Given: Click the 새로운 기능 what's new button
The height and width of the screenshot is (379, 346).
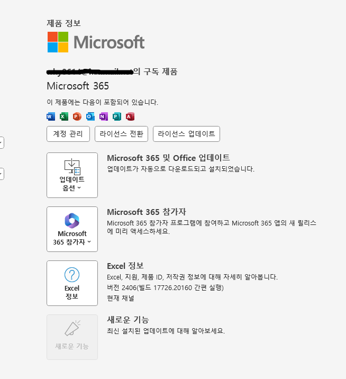Looking at the screenshot, I should pyautogui.click(x=72, y=337).
